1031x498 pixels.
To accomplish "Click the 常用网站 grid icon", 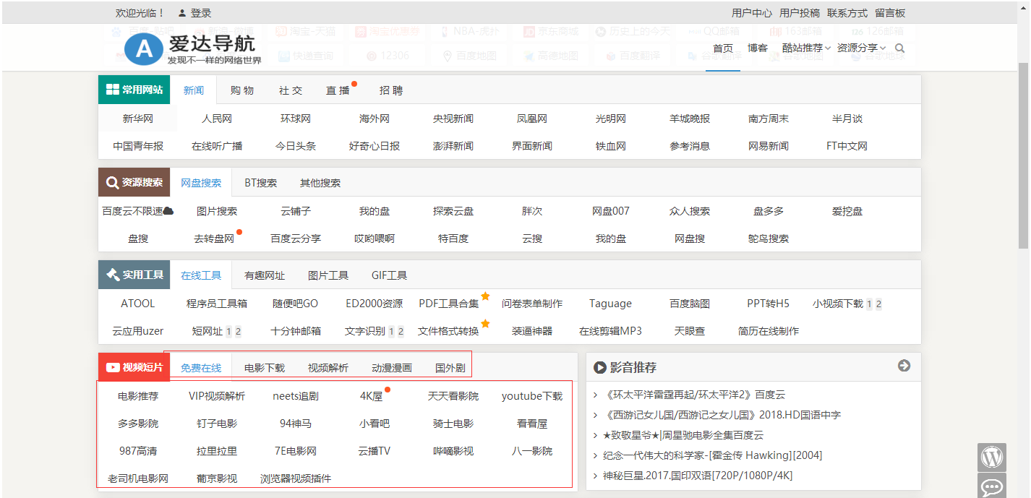I will [112, 90].
